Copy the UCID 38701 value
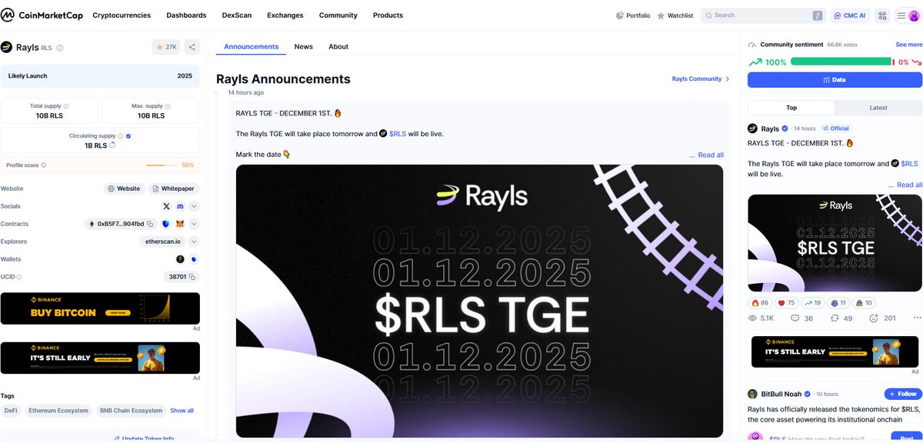 (x=192, y=276)
